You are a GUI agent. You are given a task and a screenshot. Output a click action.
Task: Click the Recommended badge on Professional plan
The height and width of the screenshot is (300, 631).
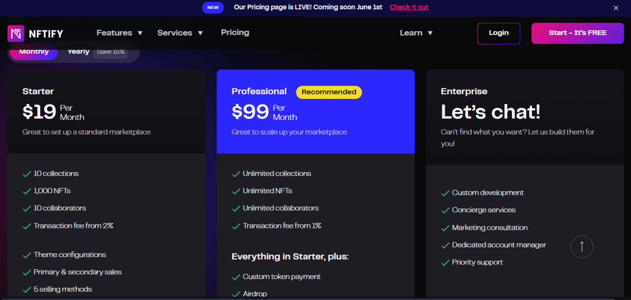[x=329, y=92]
